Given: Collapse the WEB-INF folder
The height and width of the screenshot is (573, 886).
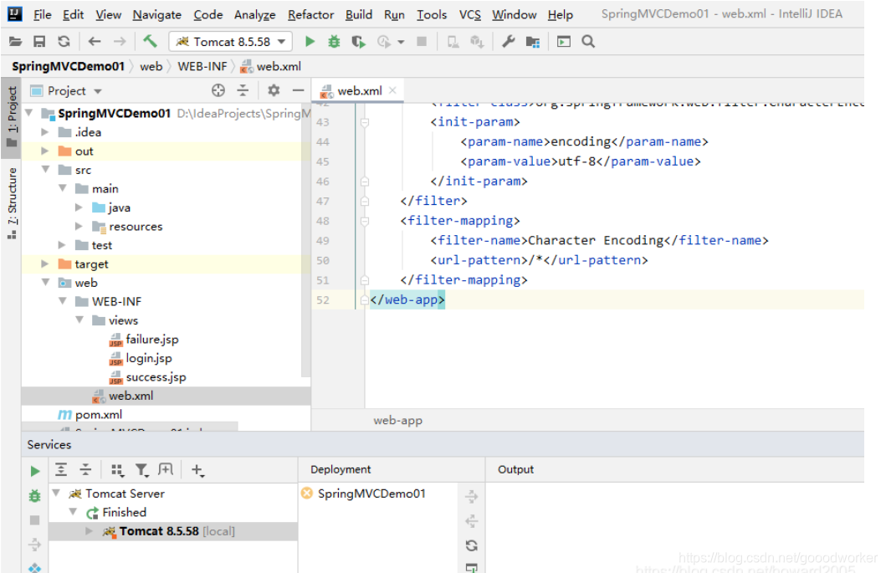Looking at the screenshot, I should click(x=62, y=301).
